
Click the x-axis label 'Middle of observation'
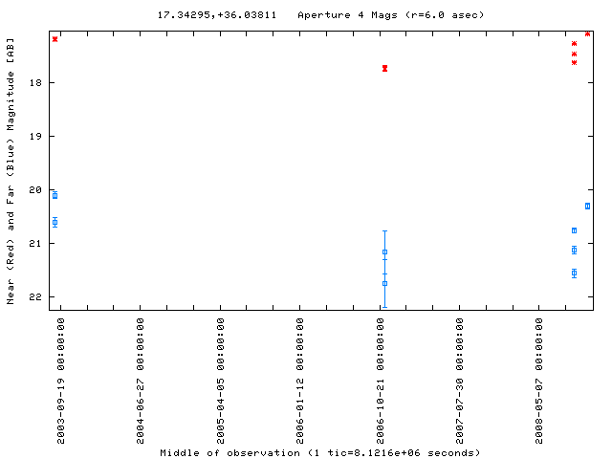pos(229,453)
